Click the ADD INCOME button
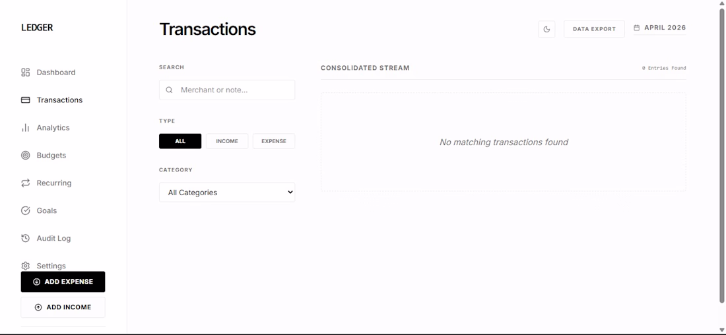726x335 pixels. click(x=63, y=307)
